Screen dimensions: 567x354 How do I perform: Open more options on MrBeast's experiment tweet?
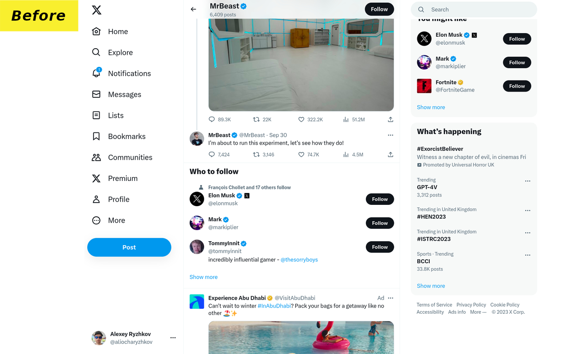coord(390,135)
